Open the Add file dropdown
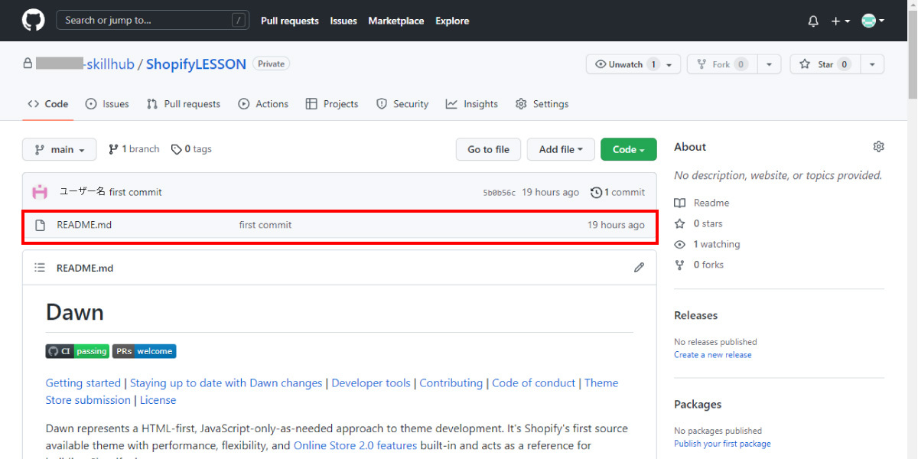This screenshot has height=459, width=918. (x=561, y=149)
